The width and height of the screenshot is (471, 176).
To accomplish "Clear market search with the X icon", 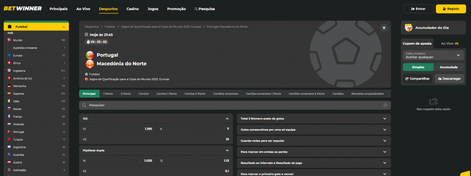I will click(x=385, y=105).
